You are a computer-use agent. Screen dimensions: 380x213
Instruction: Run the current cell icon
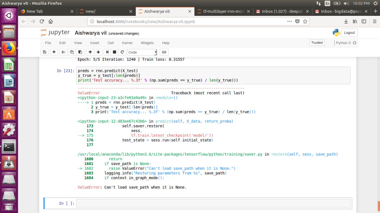pos(107,52)
